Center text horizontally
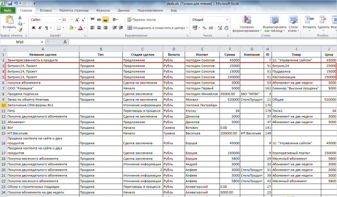 (x=99, y=28)
